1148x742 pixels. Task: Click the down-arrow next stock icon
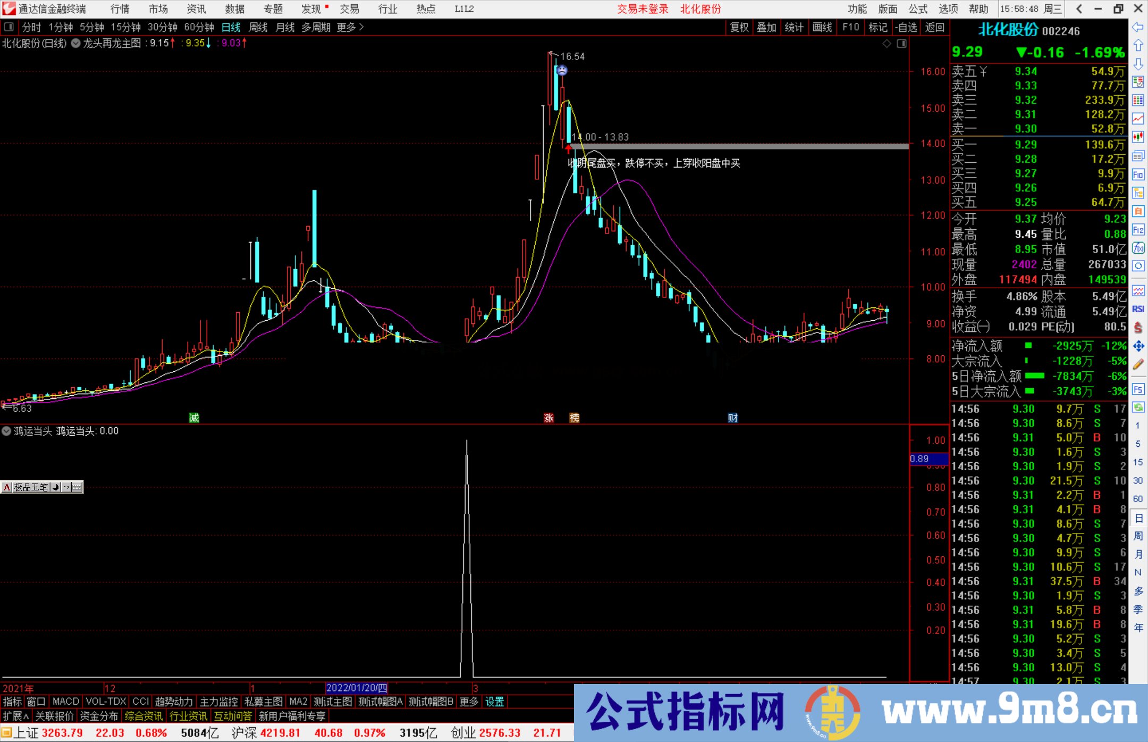[x=1138, y=64]
